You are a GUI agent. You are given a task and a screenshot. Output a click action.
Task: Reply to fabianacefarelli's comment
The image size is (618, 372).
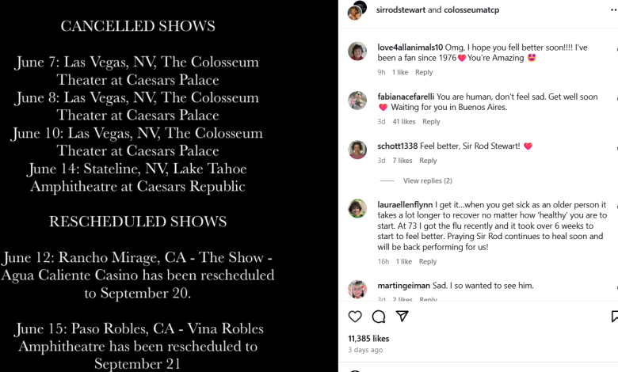pos(431,122)
